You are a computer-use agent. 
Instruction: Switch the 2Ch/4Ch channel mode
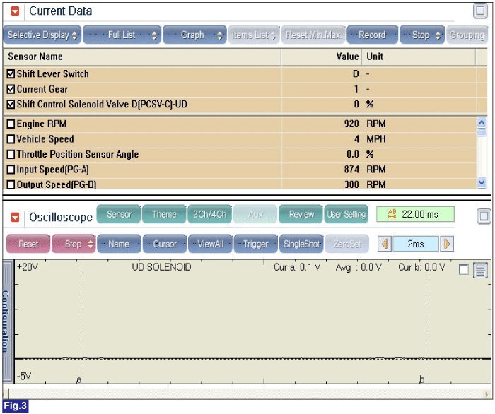coord(209,214)
